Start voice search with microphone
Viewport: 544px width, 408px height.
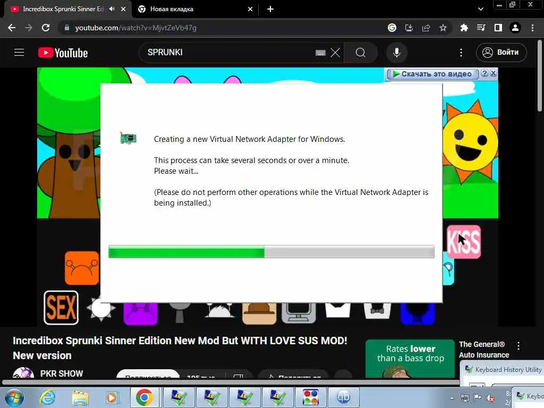[396, 53]
